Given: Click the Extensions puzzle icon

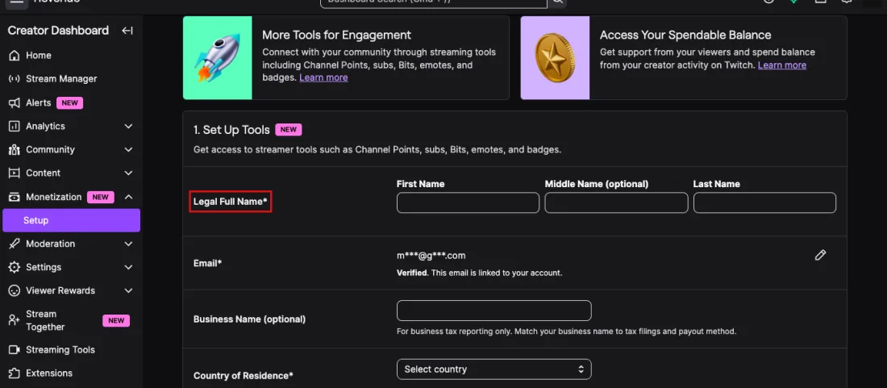Looking at the screenshot, I should tap(15, 373).
